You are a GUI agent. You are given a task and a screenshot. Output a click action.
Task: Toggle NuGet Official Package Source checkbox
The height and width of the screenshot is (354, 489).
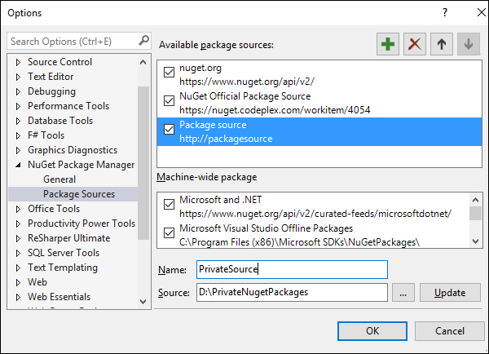pos(169,101)
